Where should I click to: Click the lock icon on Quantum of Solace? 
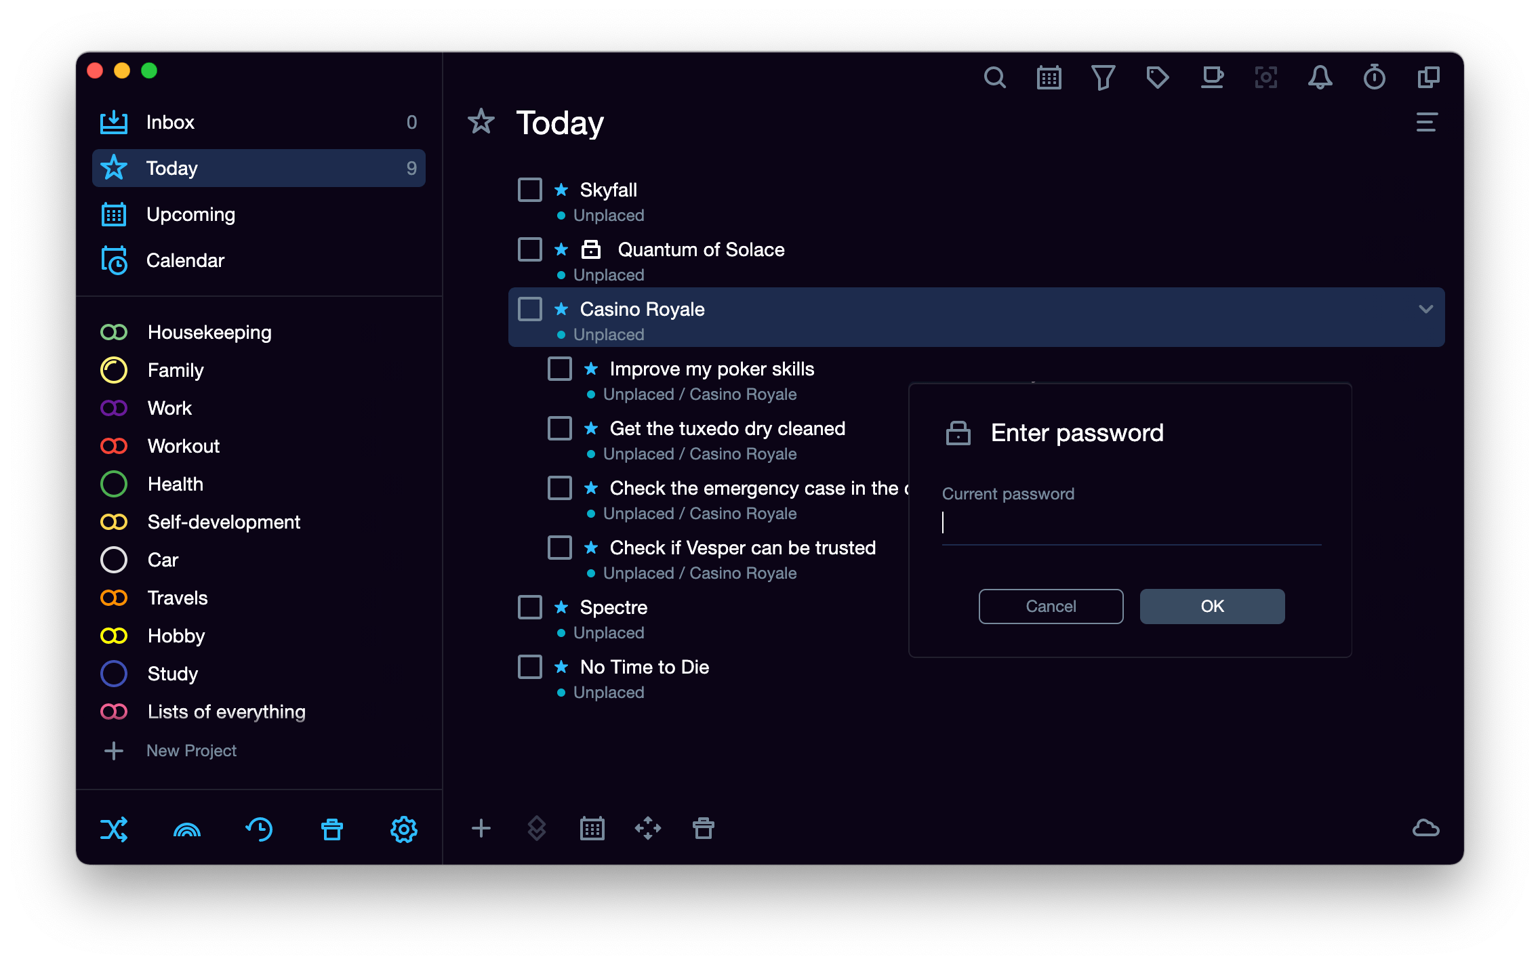pyautogui.click(x=591, y=249)
